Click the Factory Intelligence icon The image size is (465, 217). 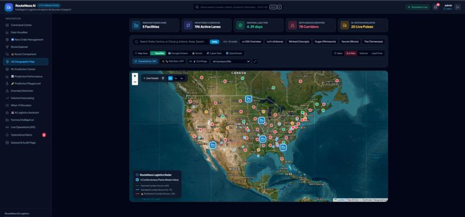(x=7, y=120)
